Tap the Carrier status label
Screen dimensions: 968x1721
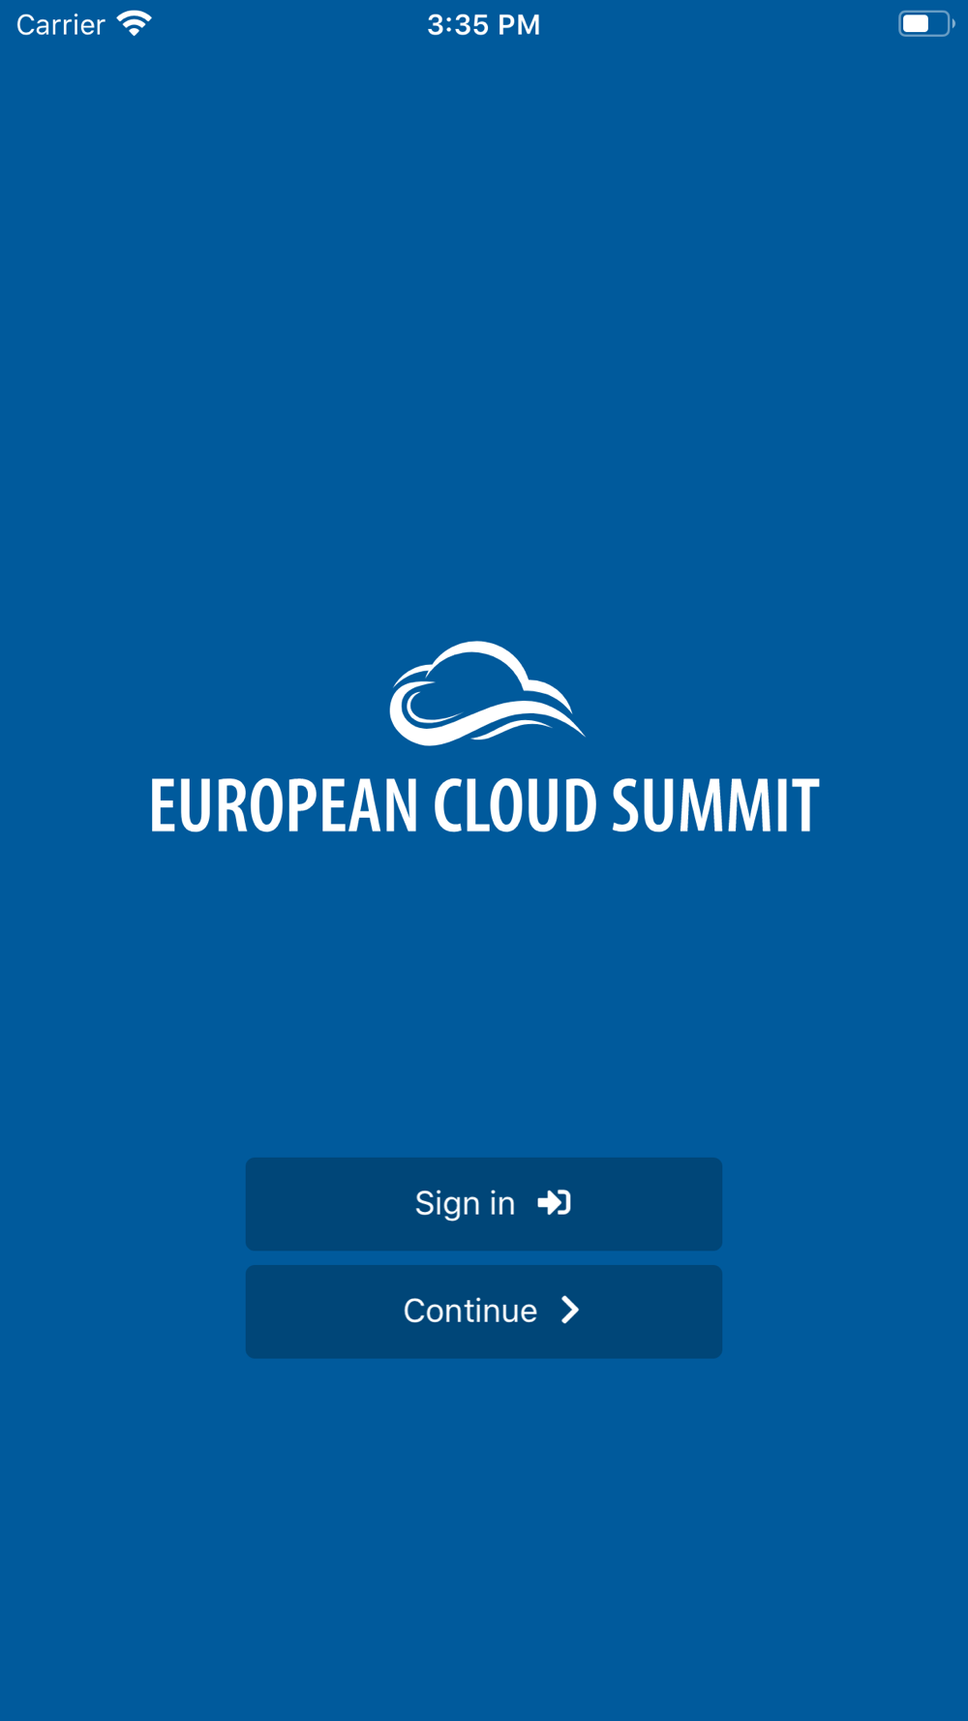[60, 24]
